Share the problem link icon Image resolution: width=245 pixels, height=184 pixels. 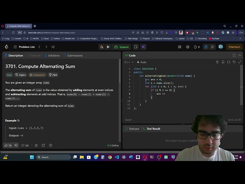(43, 145)
